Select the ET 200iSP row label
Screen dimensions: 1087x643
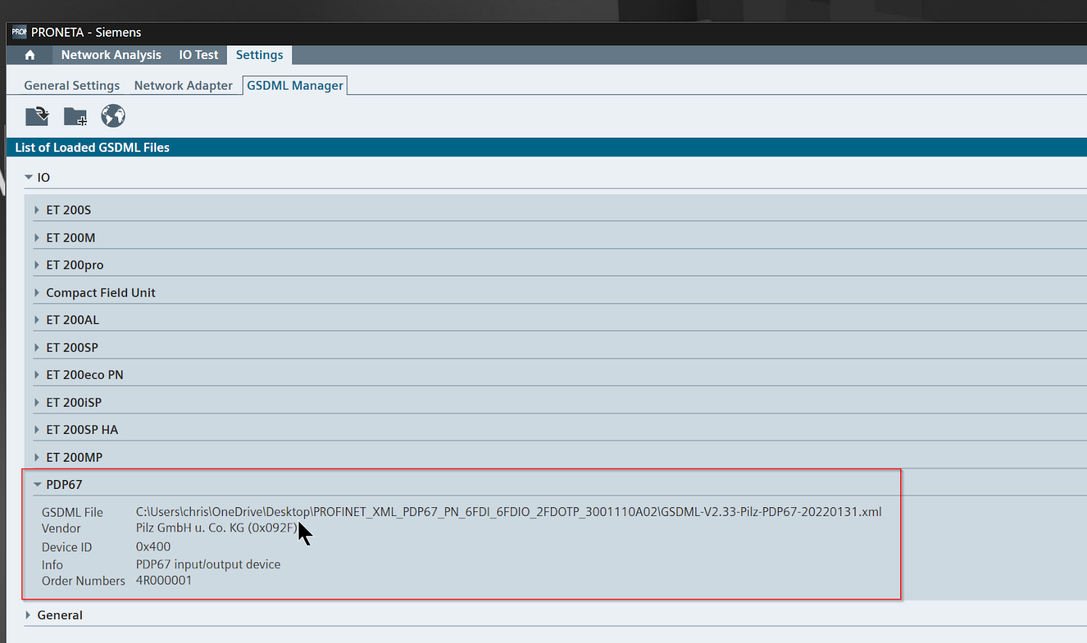click(x=74, y=403)
